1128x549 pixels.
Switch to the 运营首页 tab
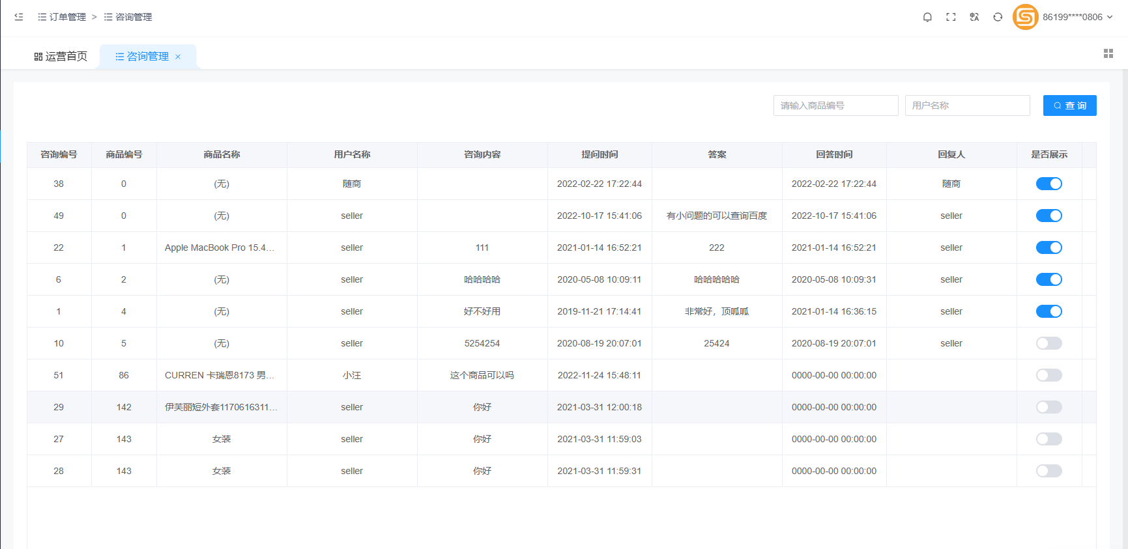(x=61, y=57)
